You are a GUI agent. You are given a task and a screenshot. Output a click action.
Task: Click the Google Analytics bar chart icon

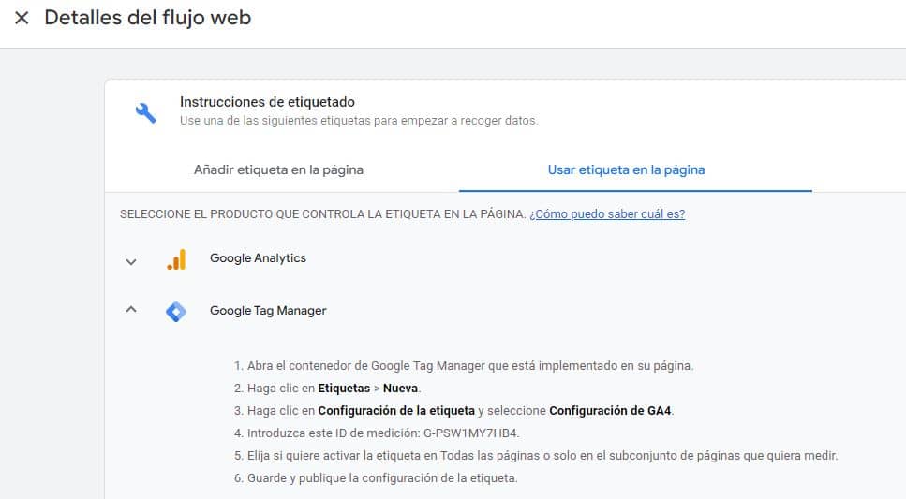click(x=176, y=259)
